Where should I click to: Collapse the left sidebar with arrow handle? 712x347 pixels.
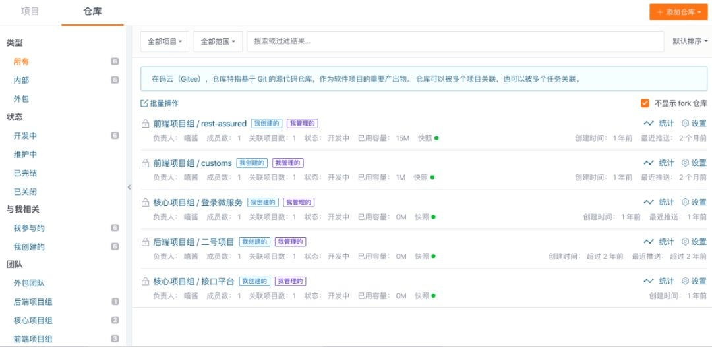[129, 187]
